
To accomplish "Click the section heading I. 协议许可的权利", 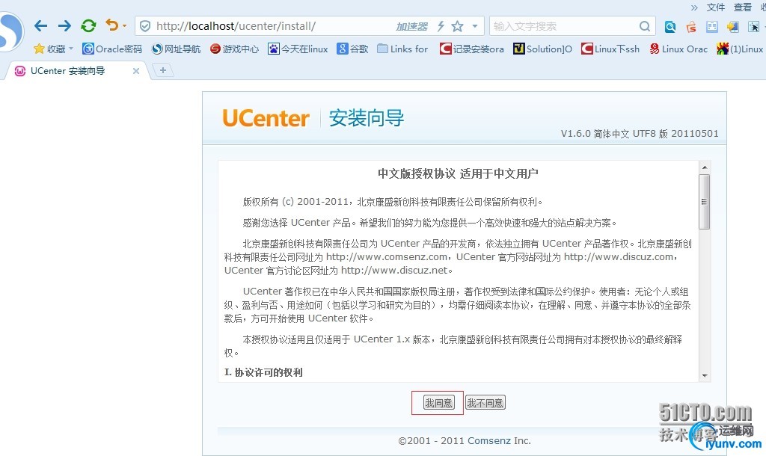I will click(x=263, y=372).
